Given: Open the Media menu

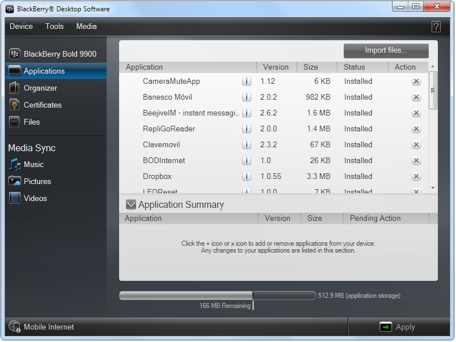Looking at the screenshot, I should [86, 27].
